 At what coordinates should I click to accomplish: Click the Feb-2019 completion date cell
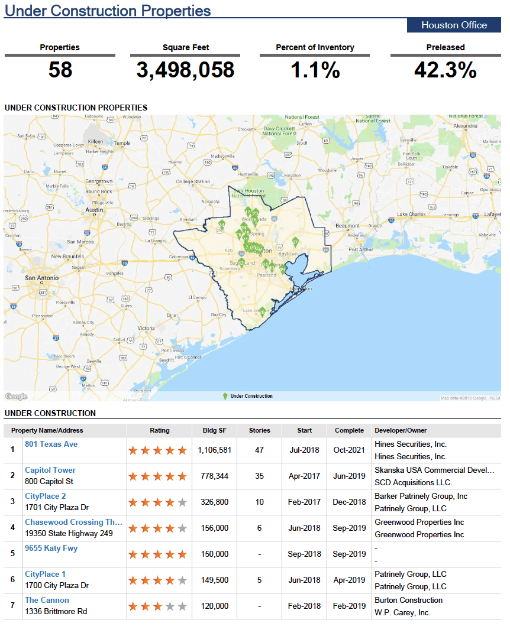pos(349,606)
